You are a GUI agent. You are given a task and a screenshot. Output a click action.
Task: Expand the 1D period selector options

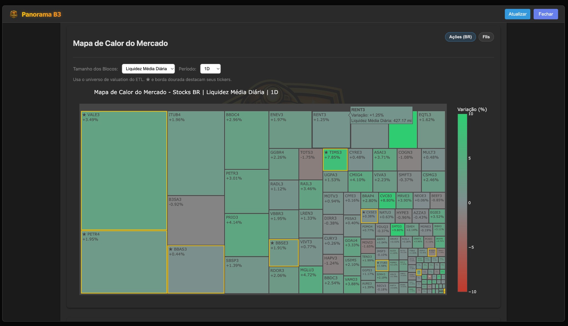210,69
